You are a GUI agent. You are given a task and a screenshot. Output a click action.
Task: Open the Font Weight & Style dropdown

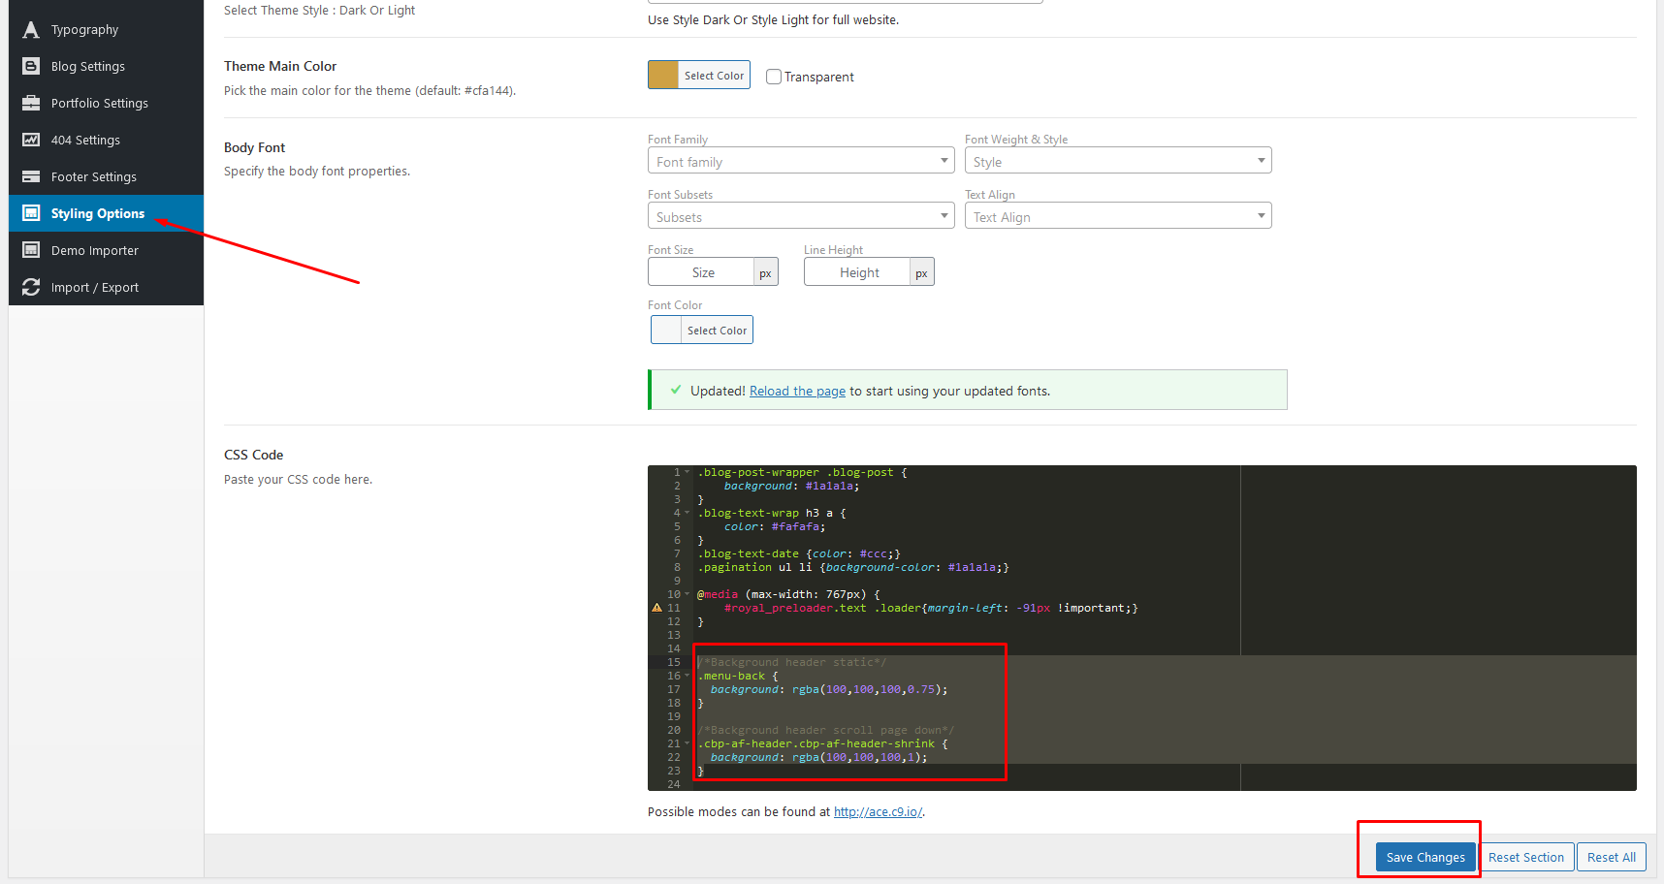pos(1118,161)
